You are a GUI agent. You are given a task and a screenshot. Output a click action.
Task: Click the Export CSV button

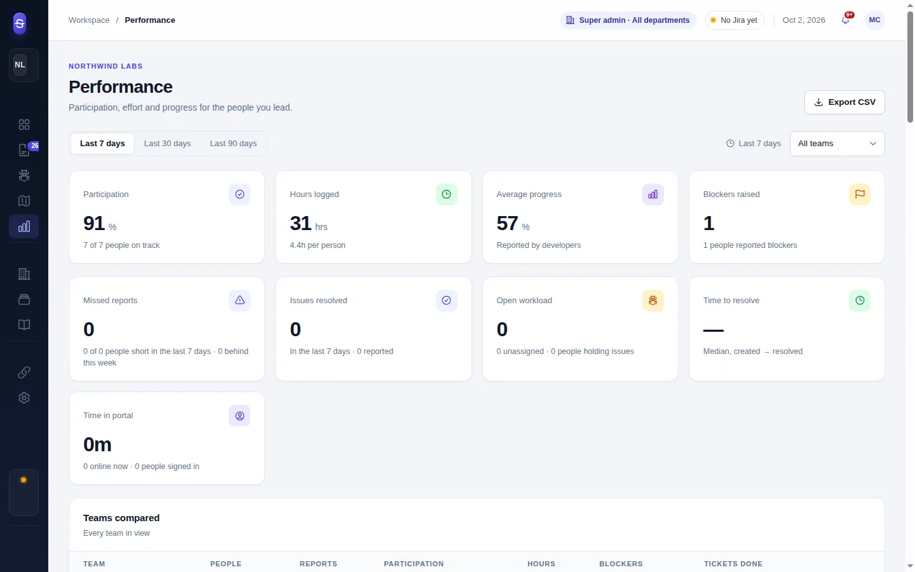pos(844,102)
